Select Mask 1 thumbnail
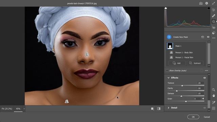The width and height of the screenshot is (217, 122). click(x=170, y=46)
